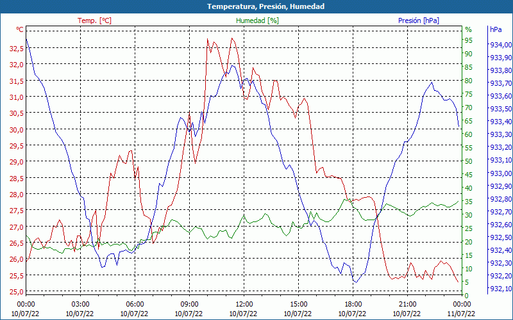This screenshot has width=513, height=320.
Task: Click the '25,5' temperature axis value
Action: [x=17, y=275]
